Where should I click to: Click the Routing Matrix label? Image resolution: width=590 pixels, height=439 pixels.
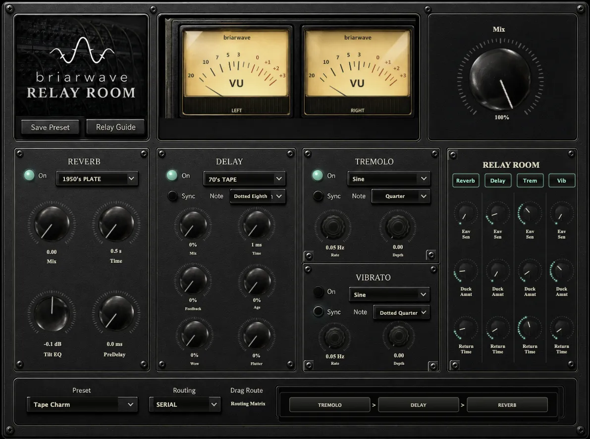pyautogui.click(x=248, y=403)
